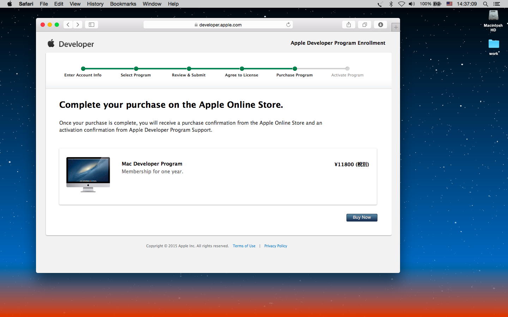Click the Mac Developer Program title
This screenshot has height=317, width=508.
152,164
